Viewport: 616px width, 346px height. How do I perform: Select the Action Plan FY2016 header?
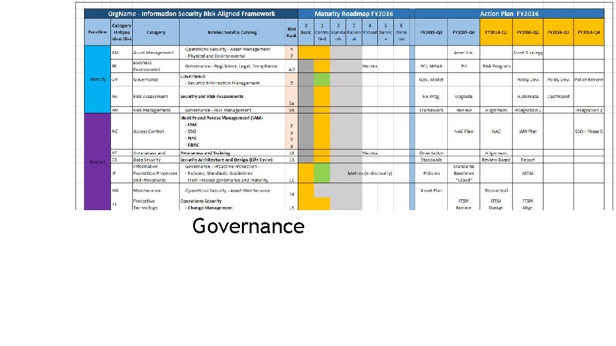(509, 13)
